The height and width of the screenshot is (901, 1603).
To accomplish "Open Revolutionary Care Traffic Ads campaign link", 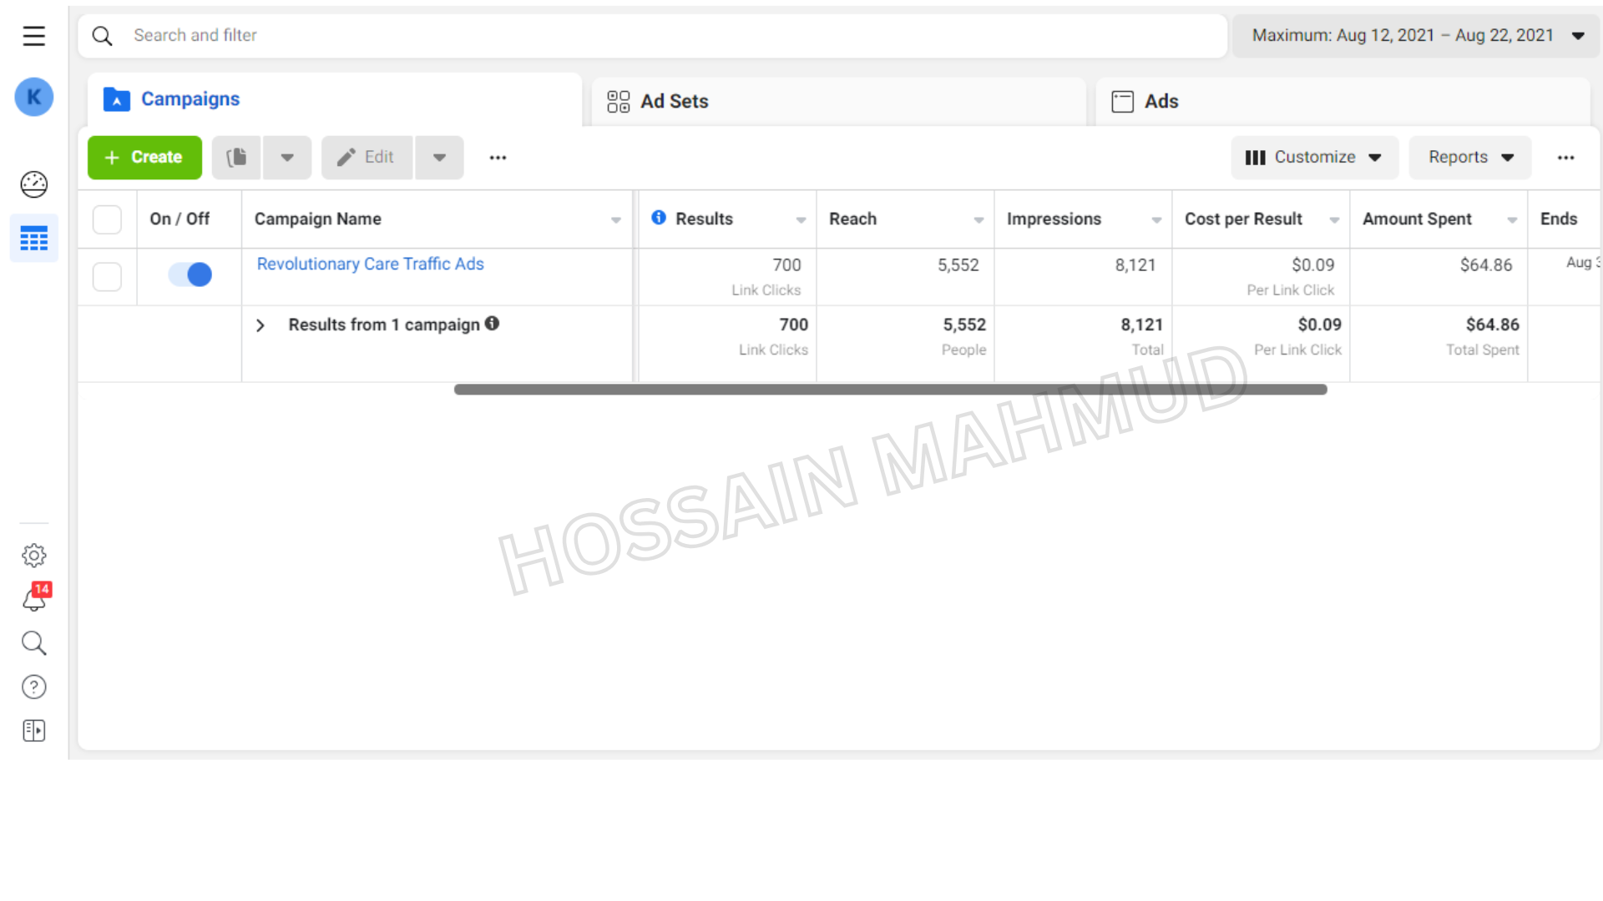I will pos(370,264).
